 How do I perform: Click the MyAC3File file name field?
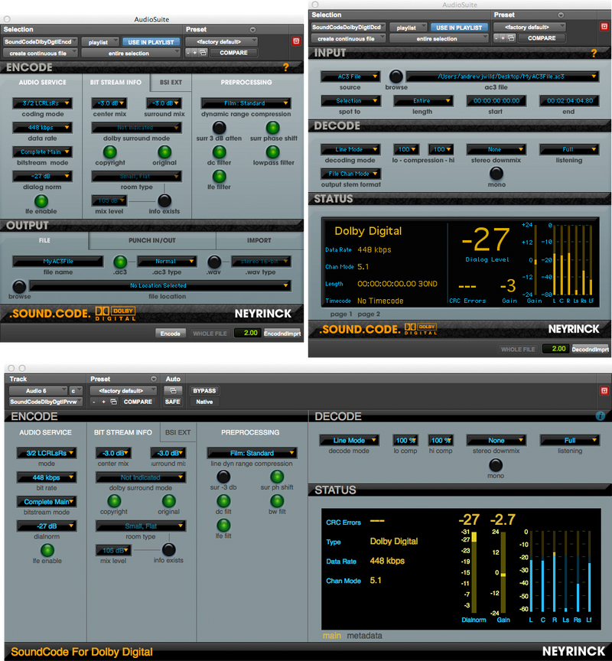pos(58,262)
